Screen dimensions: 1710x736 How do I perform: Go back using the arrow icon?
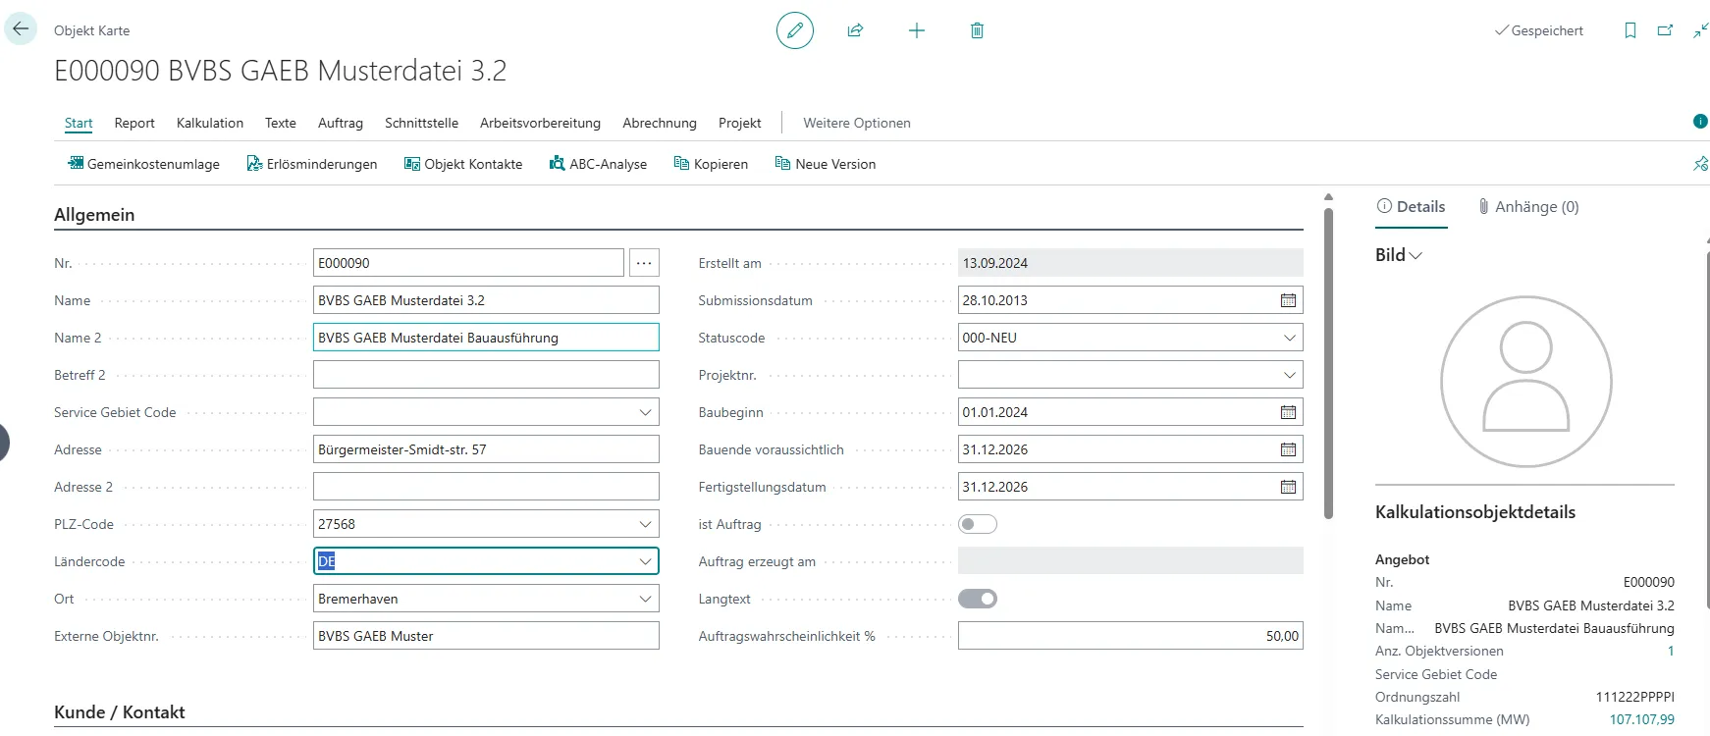[21, 29]
